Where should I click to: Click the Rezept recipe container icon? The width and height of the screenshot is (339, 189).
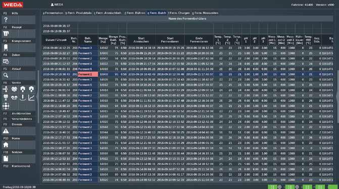coord(6,34)
